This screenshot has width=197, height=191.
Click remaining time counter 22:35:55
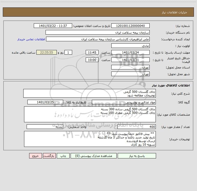tap(47, 52)
